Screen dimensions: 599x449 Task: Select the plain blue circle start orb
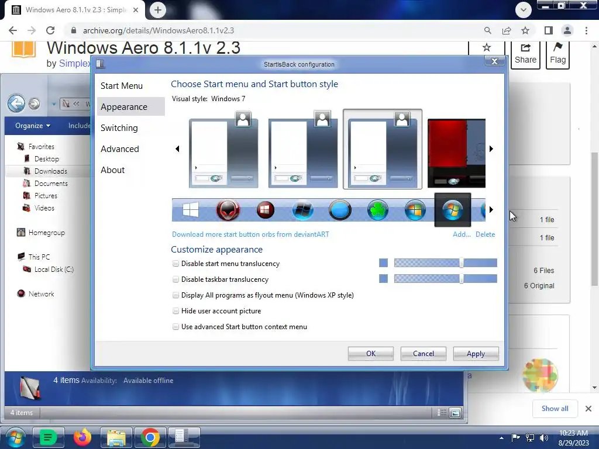point(340,210)
